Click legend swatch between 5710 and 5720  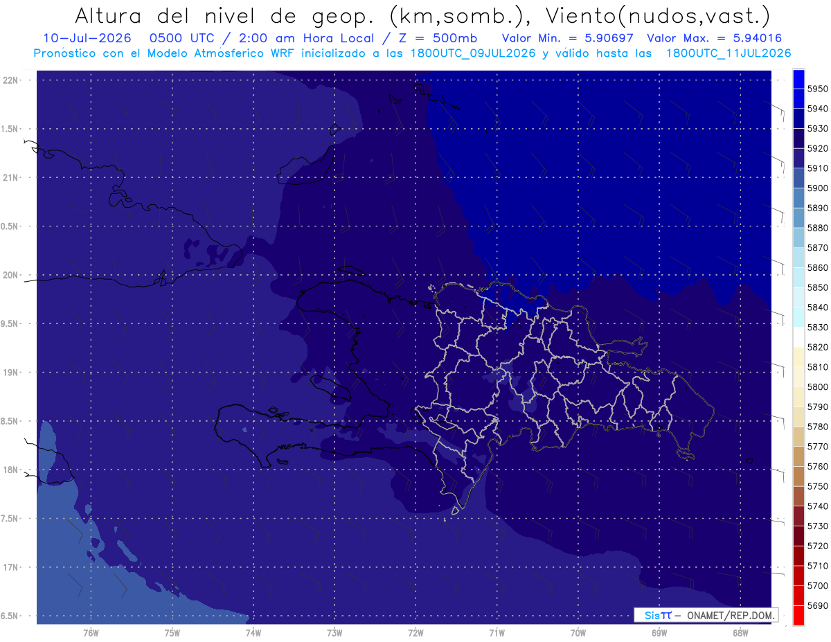[798, 555]
